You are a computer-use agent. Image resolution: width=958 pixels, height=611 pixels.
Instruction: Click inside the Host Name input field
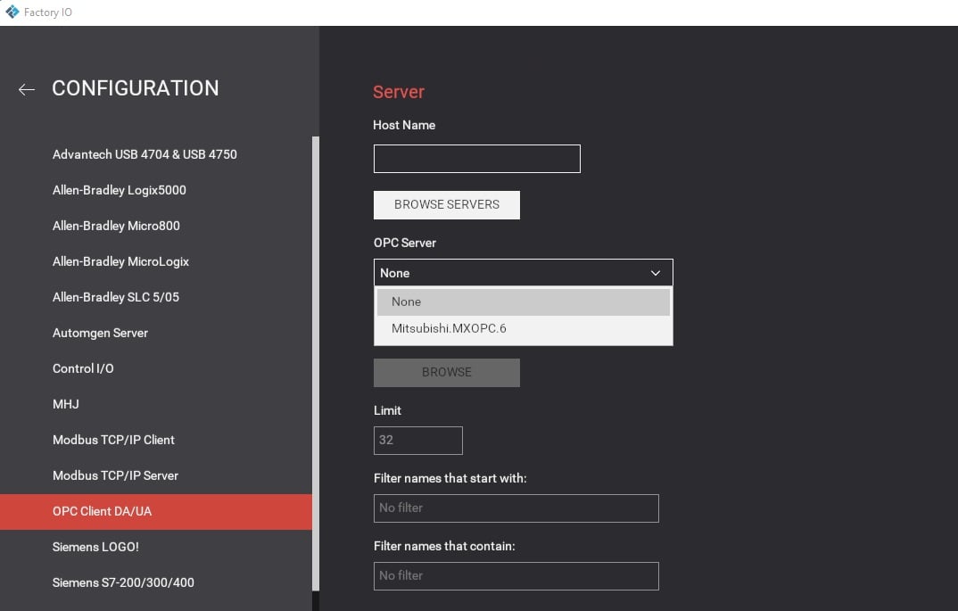[476, 158]
